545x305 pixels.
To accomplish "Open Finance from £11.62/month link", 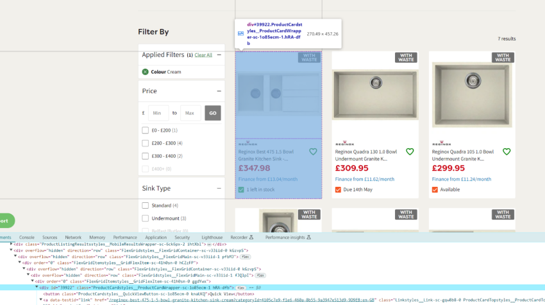I will [x=365, y=179].
